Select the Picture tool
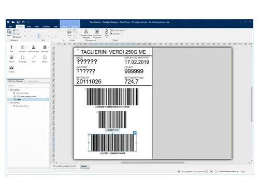 [11, 59]
